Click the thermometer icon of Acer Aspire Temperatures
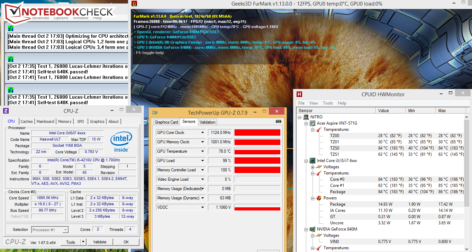This screenshot has width=472, height=252. click(319, 129)
